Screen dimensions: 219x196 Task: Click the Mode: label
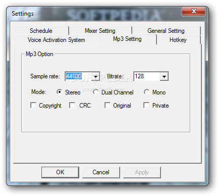39,92
